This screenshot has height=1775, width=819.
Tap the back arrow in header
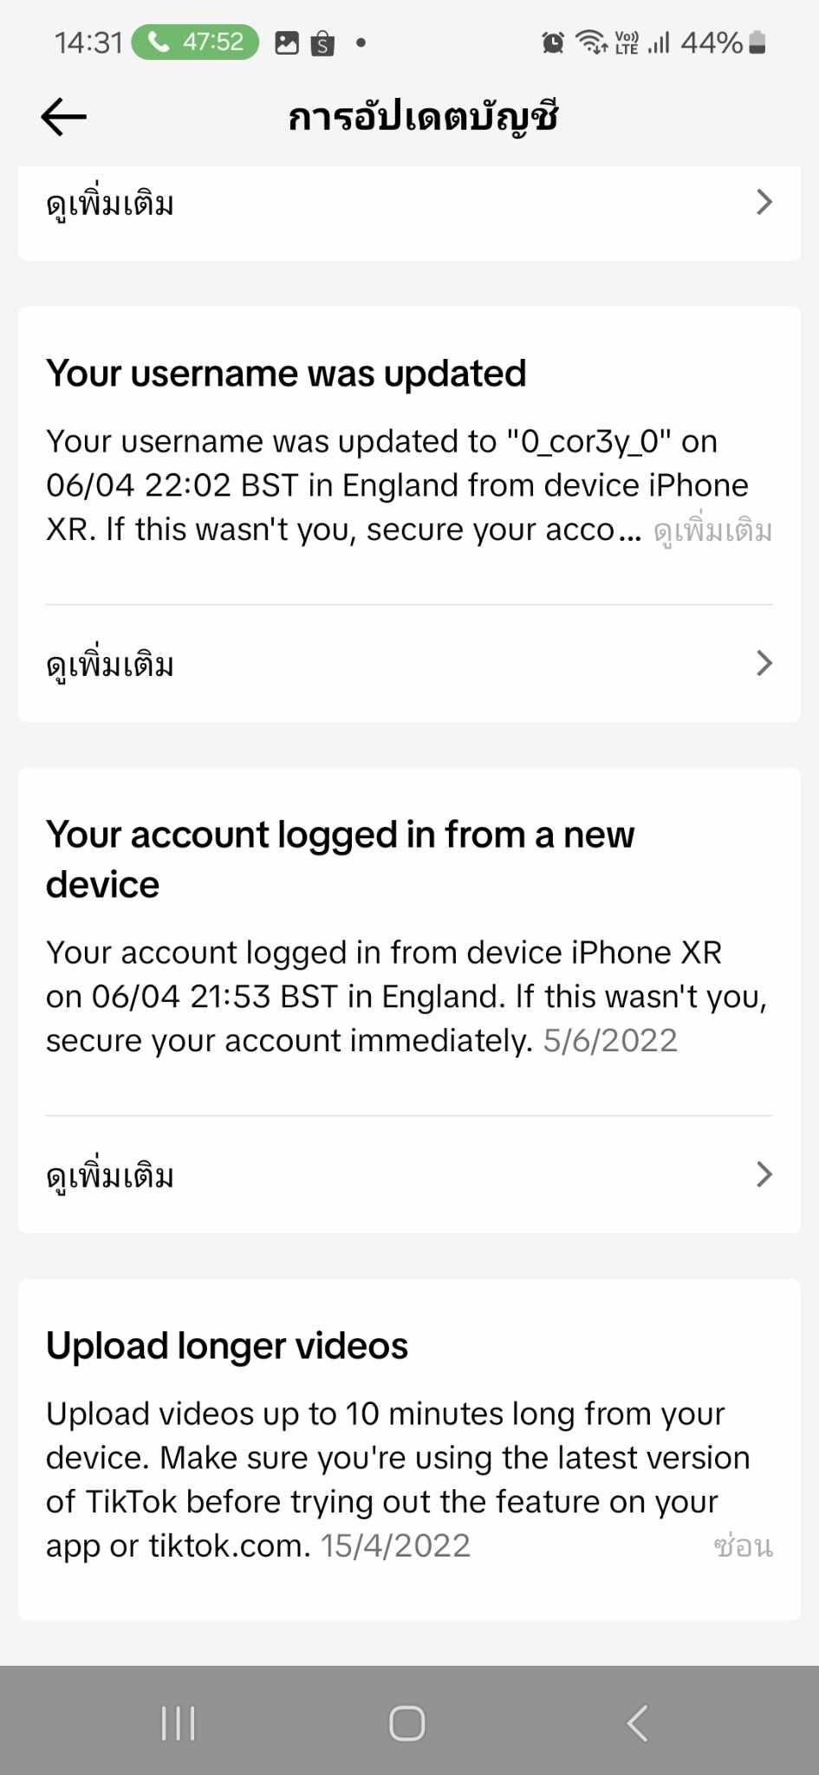click(x=63, y=117)
